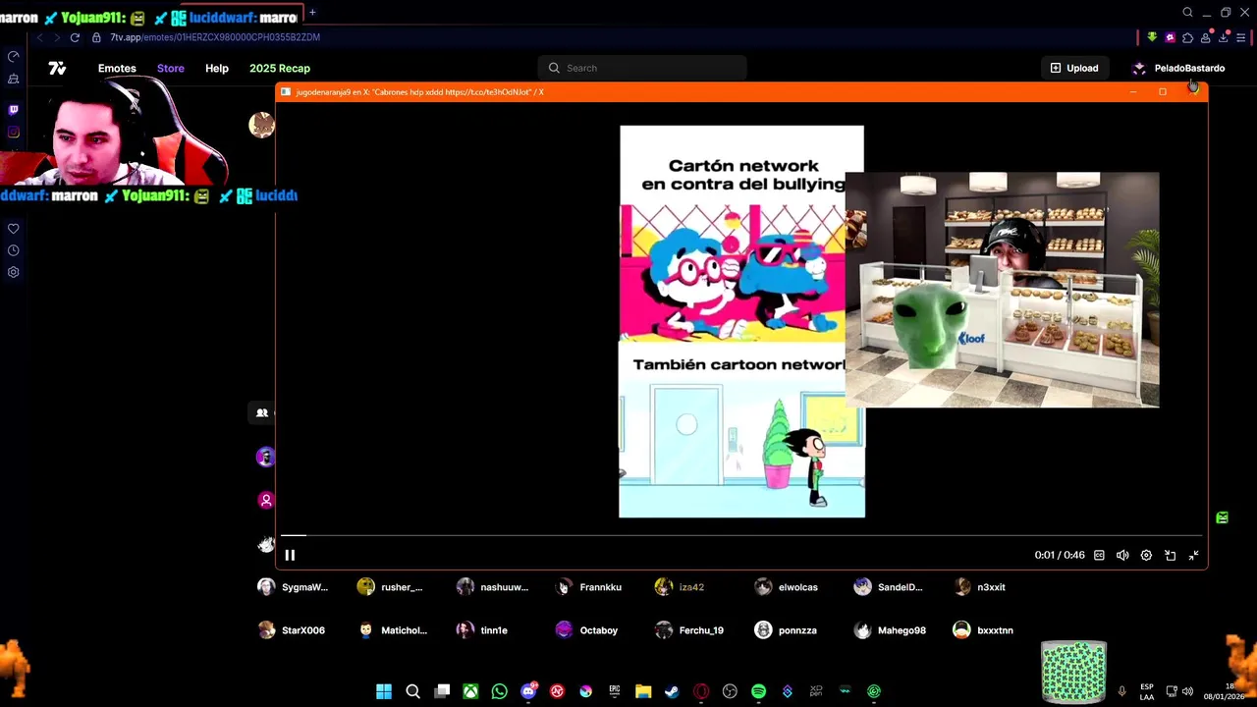Open the sidebar settings gear icon
The height and width of the screenshot is (707, 1257).
(14, 272)
